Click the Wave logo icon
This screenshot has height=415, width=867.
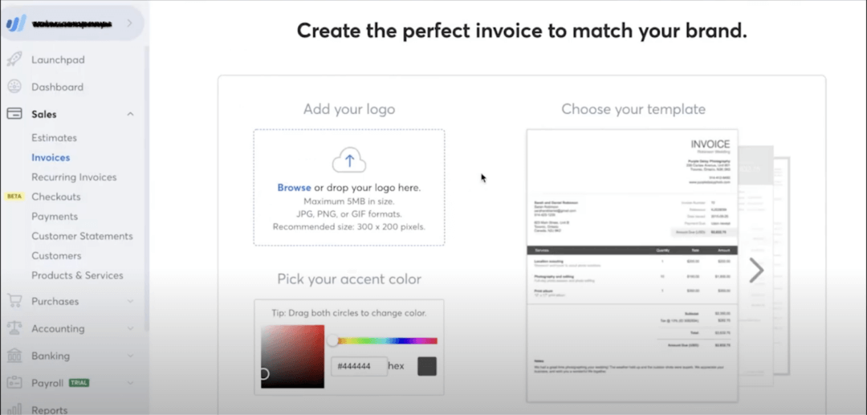[15, 23]
